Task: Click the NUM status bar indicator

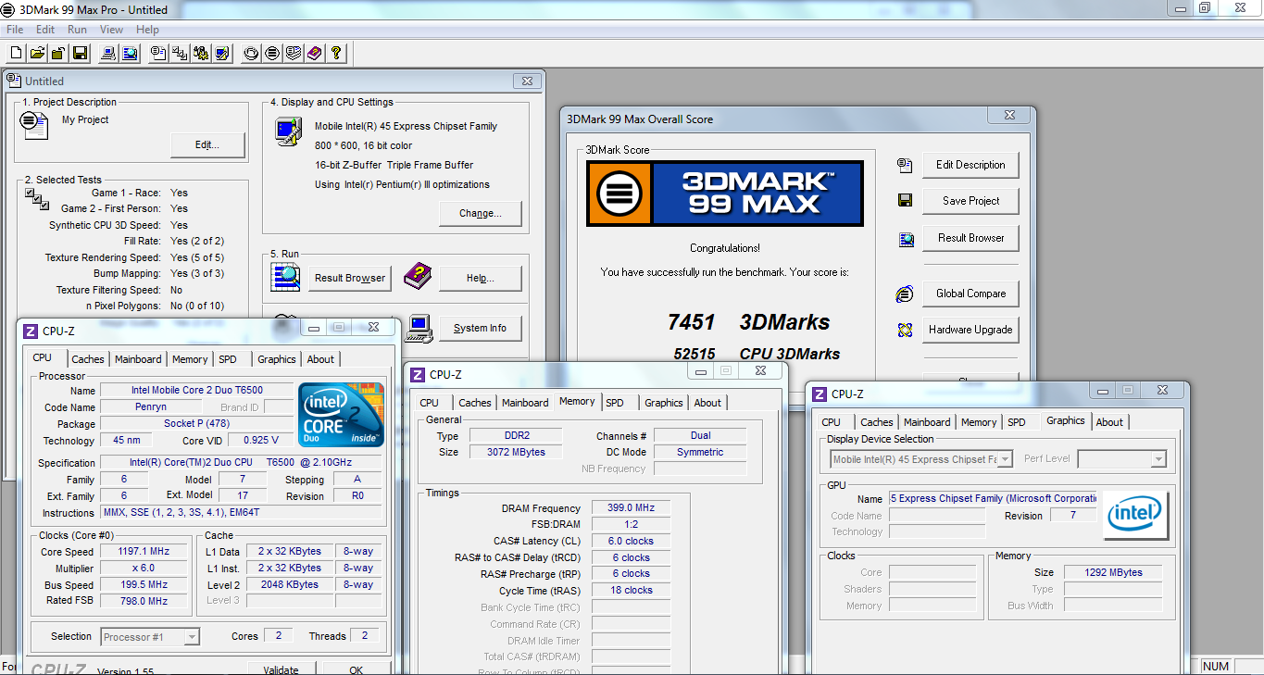Action: 1215,667
